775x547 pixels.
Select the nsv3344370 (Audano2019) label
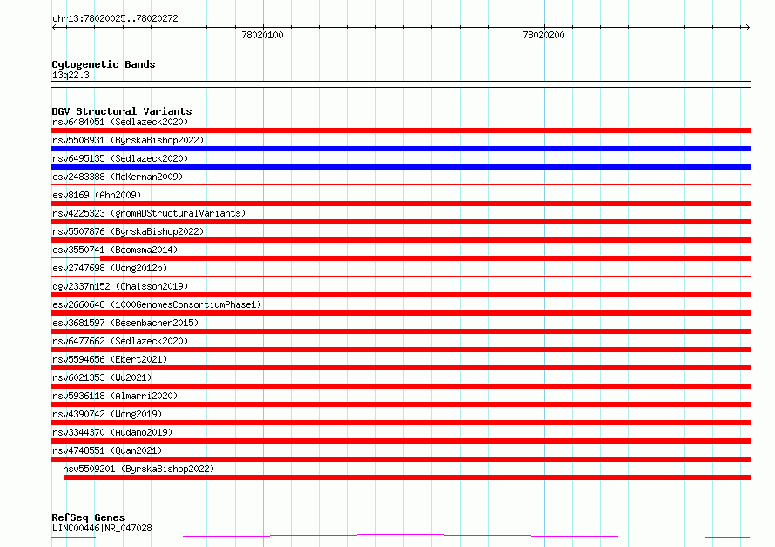point(112,432)
